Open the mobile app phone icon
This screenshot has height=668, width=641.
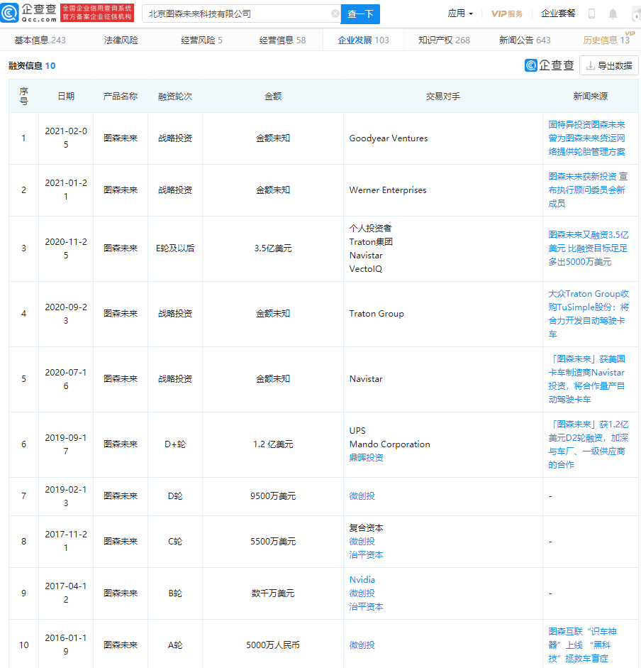tap(591, 13)
